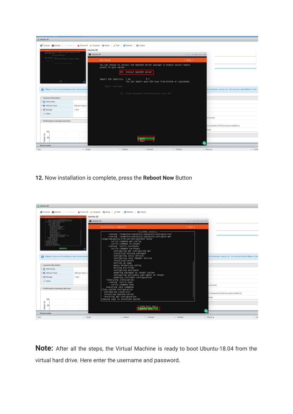Click Reset in the Installation complete screenshot toolbar
Image resolution: width=293 pixels, height=414 pixels.
tap(106, 212)
